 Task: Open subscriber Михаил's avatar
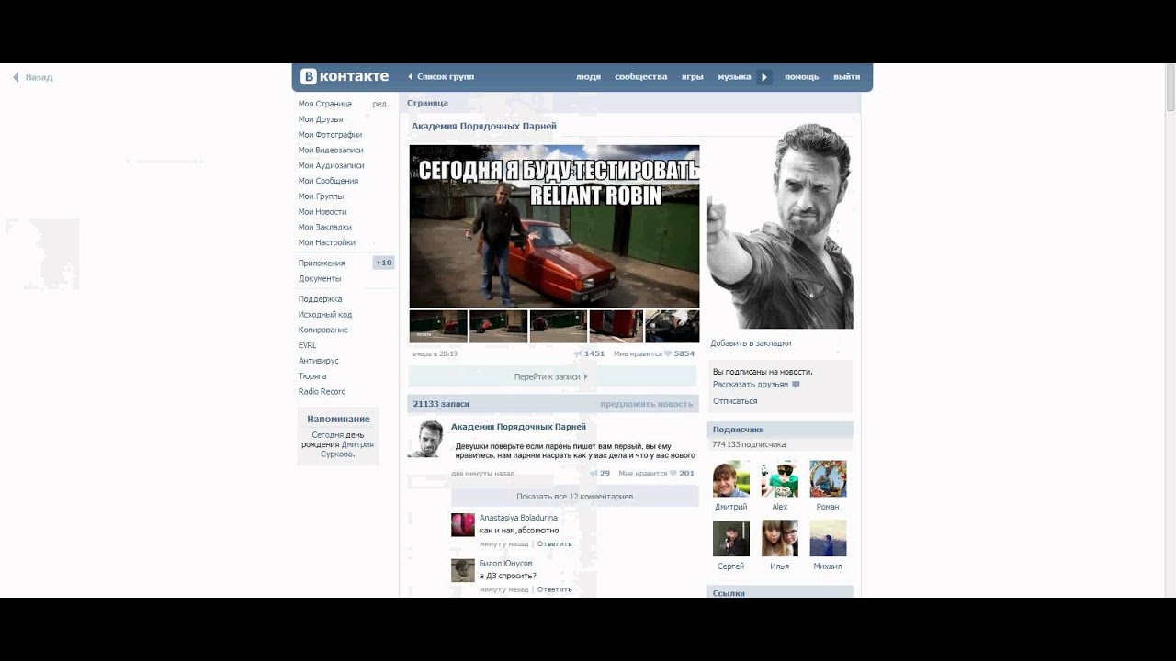(x=828, y=539)
